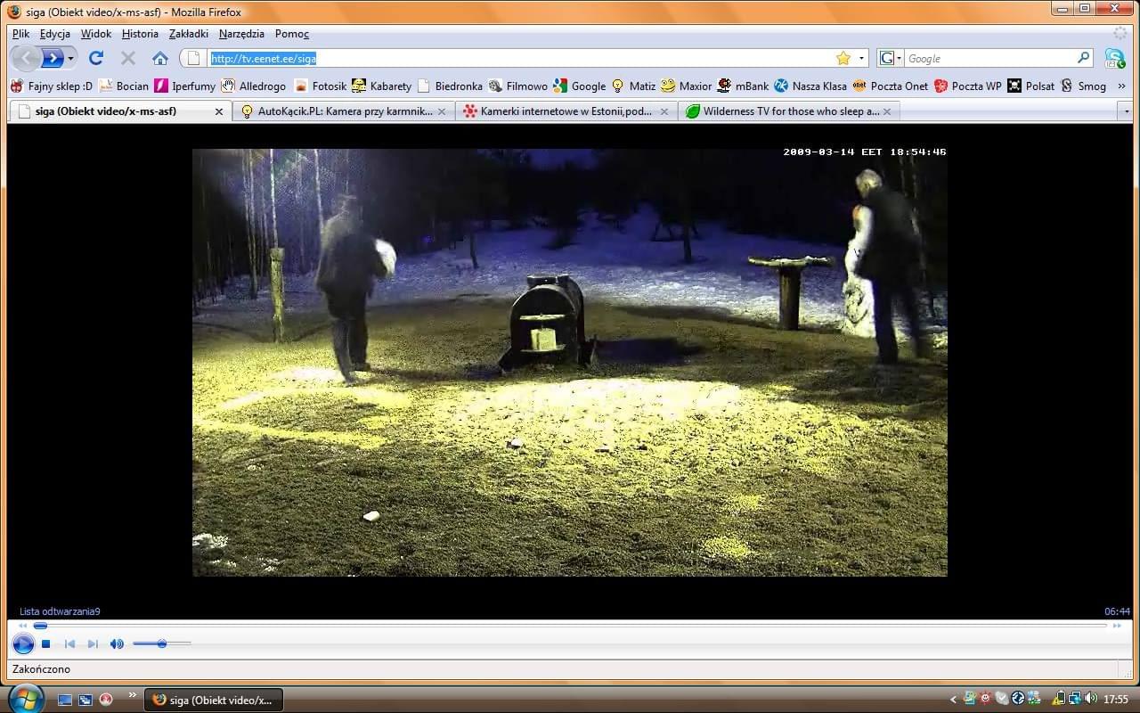The image size is (1140, 713).
Task: Open the mBank bookmark
Action: click(x=743, y=86)
